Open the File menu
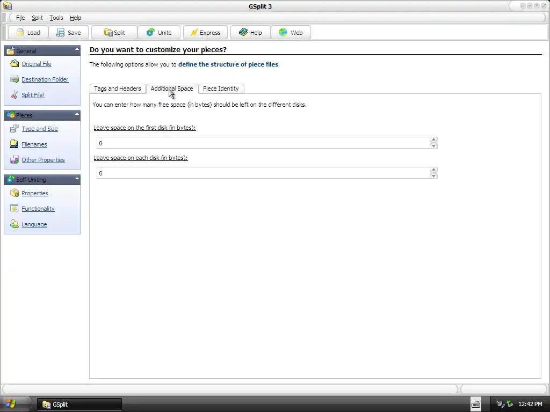 pos(20,18)
